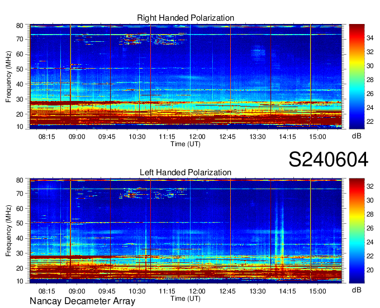Click 'Frequency (MHz)' axis label of bottom plot
Viewport: 380px width, 308px height.
point(8,231)
